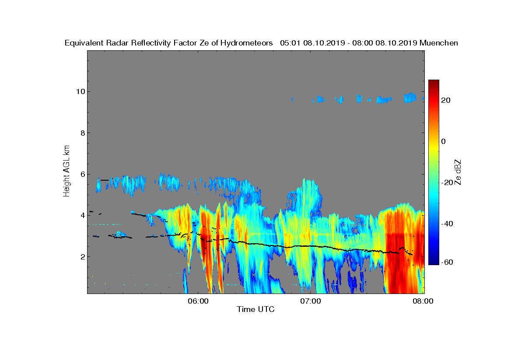Click the colorbar '20' value label

(446, 100)
